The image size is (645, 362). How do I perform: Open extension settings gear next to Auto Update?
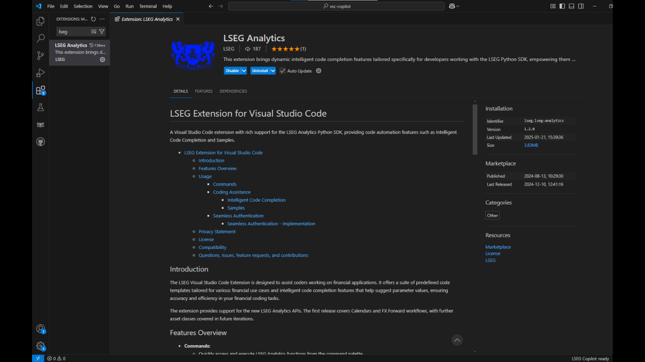tap(318, 71)
